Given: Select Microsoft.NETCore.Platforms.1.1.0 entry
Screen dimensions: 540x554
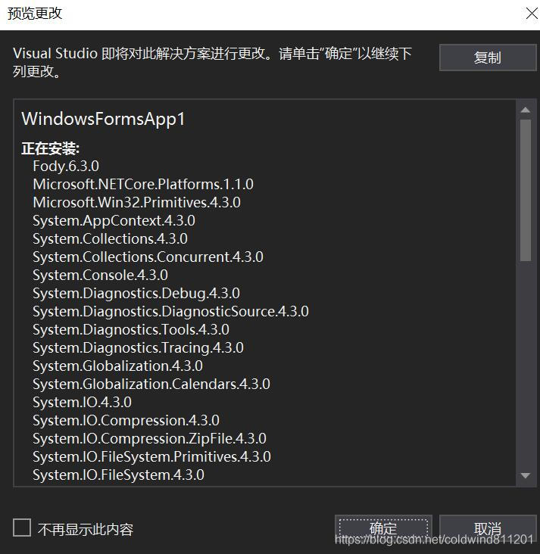Looking at the screenshot, I should click(143, 185).
